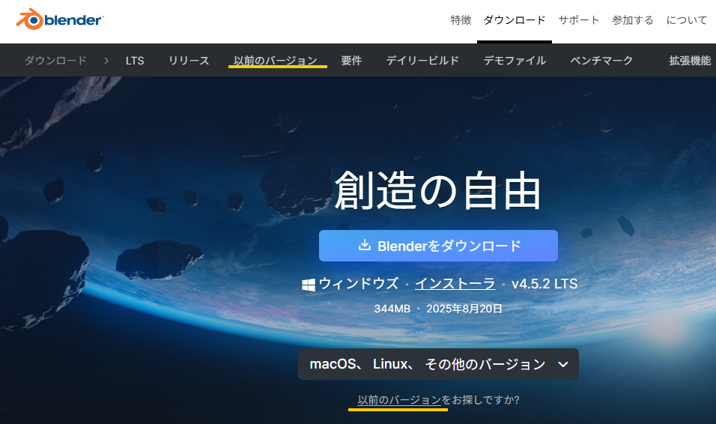Open the 参加する menu item
The height and width of the screenshot is (424, 716).
(632, 20)
